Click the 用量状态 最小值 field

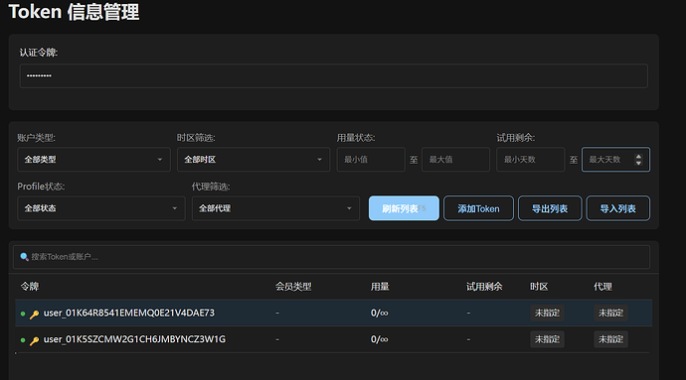(x=371, y=160)
